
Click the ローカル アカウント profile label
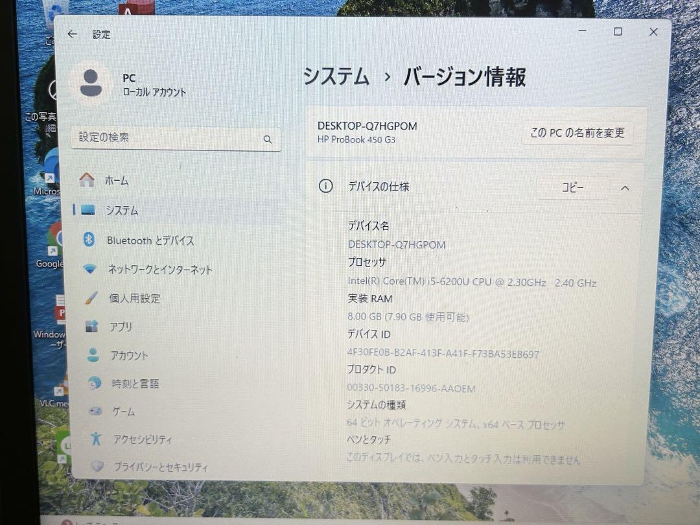coord(154,93)
